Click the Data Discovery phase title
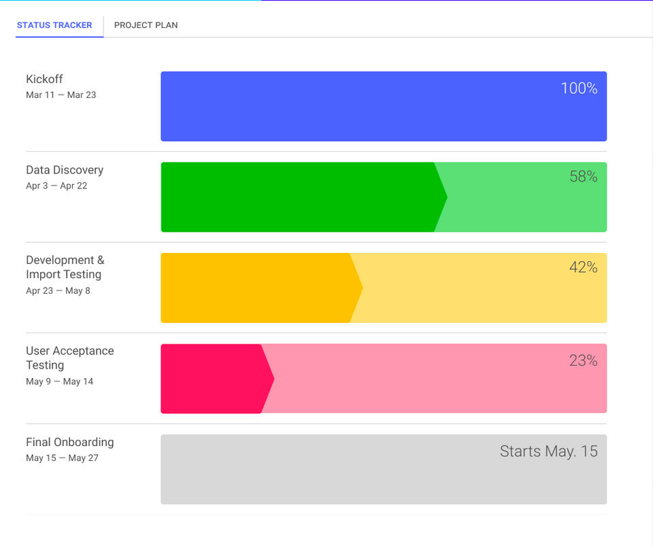Image resolution: width=653 pixels, height=546 pixels. [65, 170]
